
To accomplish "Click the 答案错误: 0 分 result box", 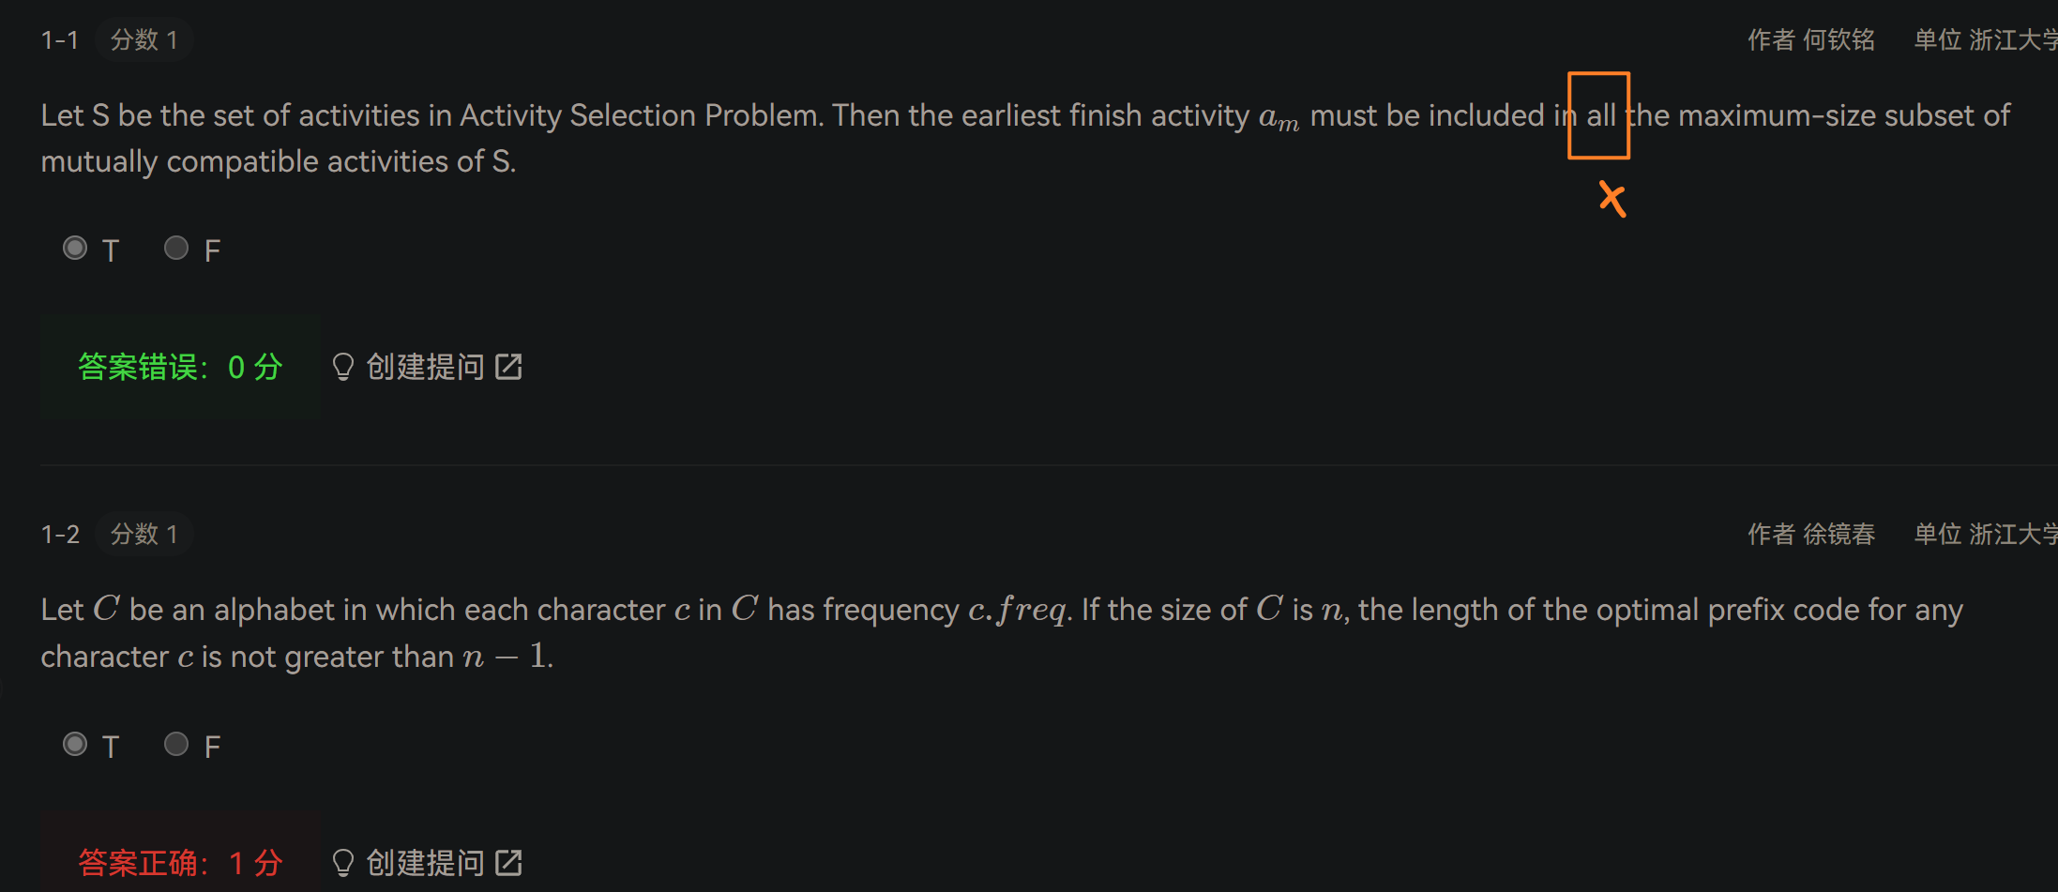I will coord(181,367).
